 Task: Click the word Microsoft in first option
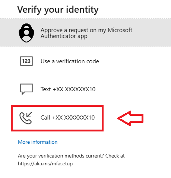(x=120, y=30)
